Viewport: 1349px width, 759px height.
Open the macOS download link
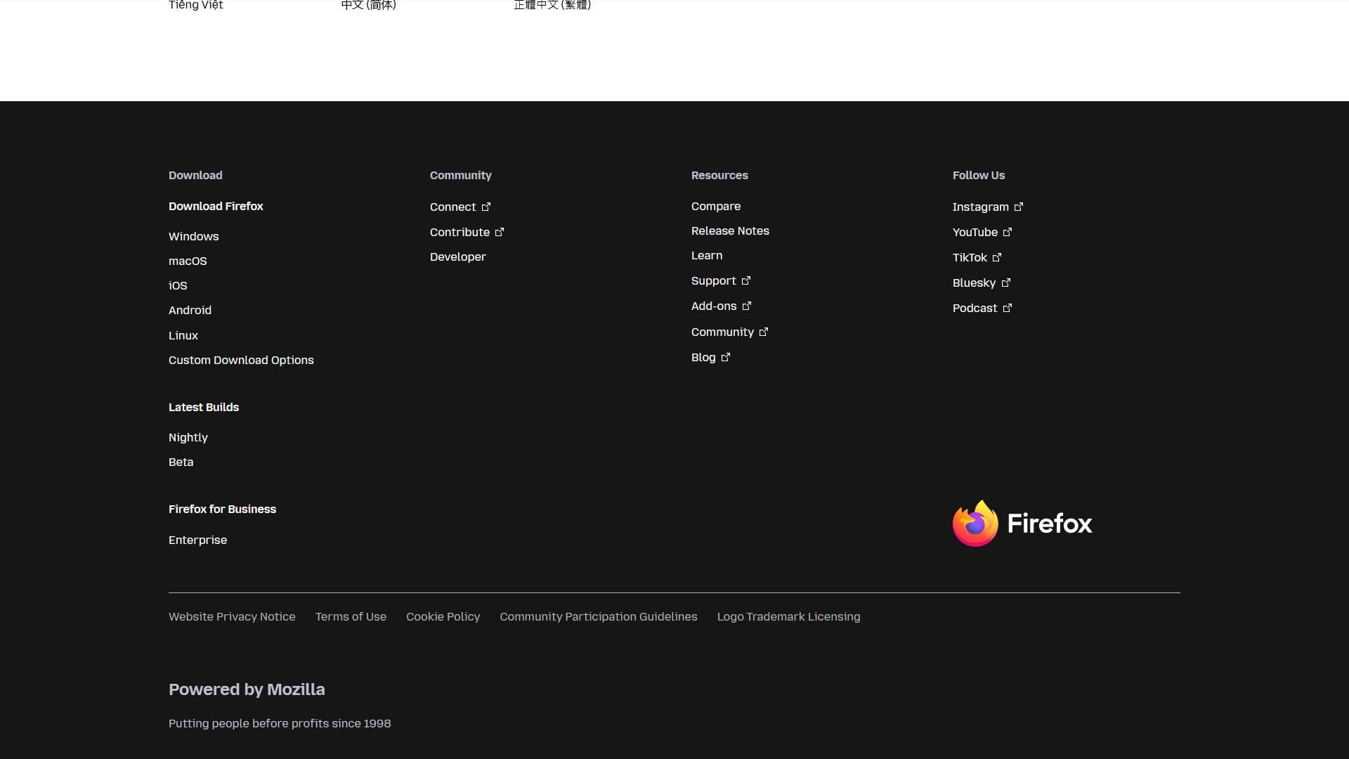tap(188, 261)
